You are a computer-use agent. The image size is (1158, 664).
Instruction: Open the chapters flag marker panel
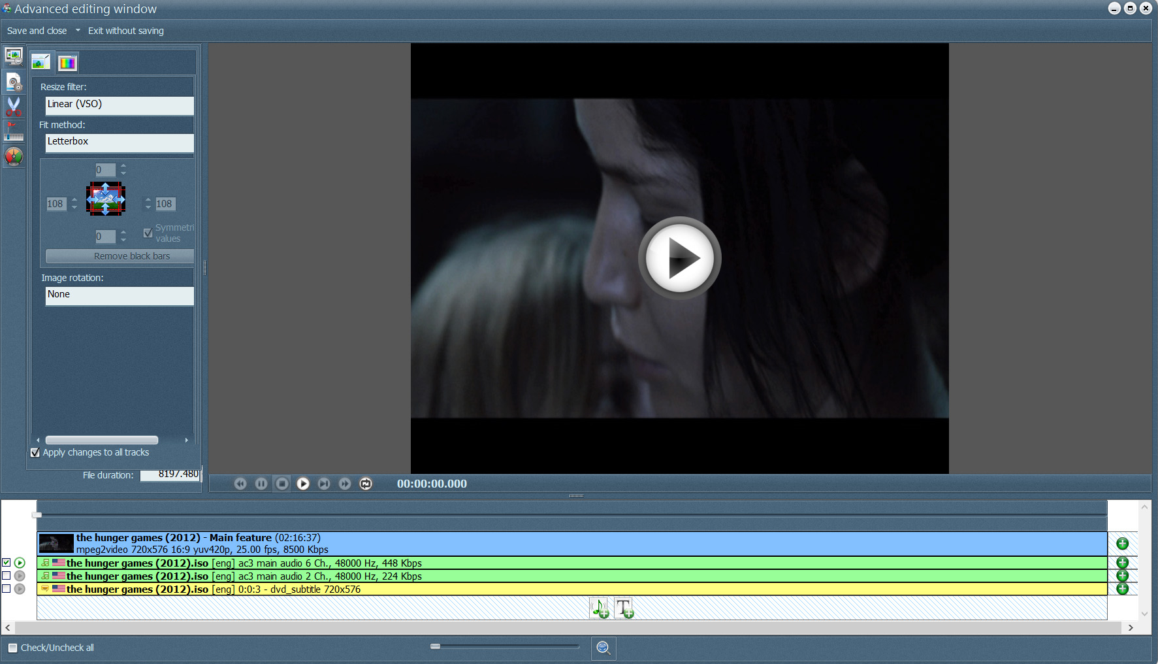click(x=14, y=131)
